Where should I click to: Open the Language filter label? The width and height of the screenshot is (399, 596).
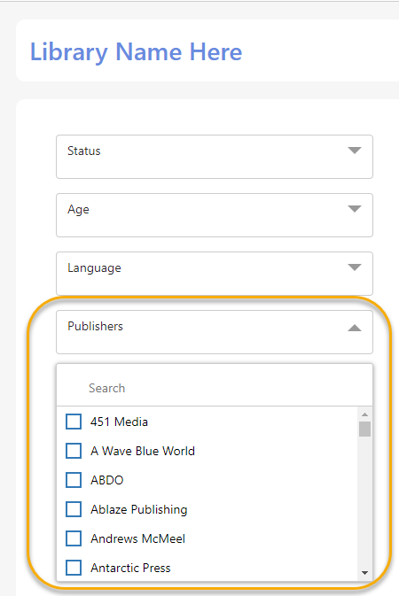[x=94, y=268]
